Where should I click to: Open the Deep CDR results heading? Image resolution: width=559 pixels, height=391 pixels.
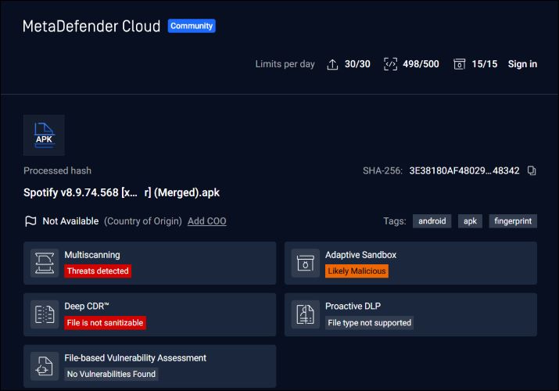click(87, 307)
